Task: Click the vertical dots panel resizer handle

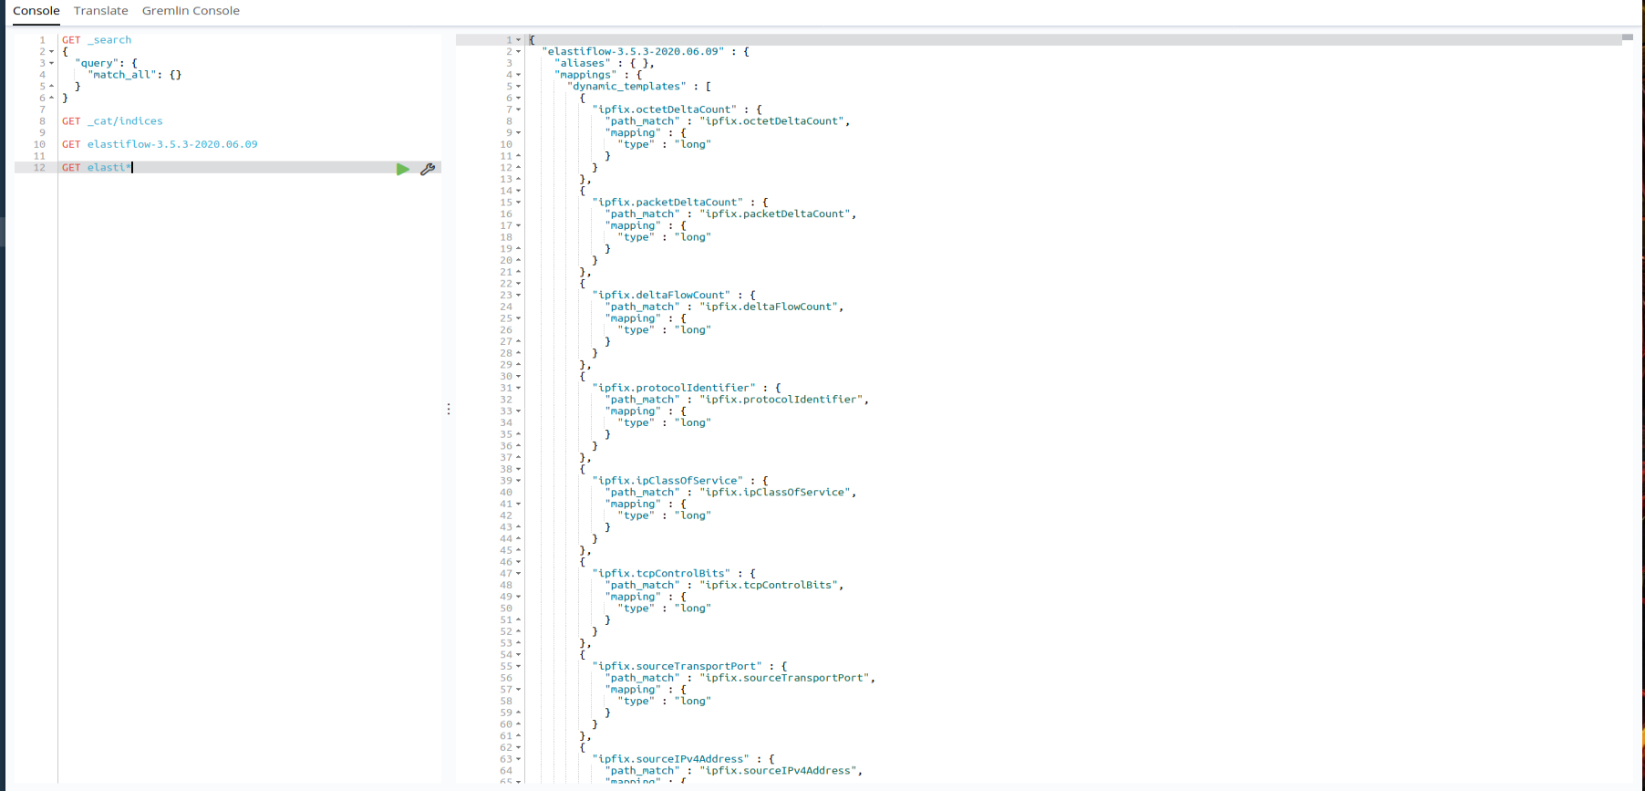Action: point(449,409)
